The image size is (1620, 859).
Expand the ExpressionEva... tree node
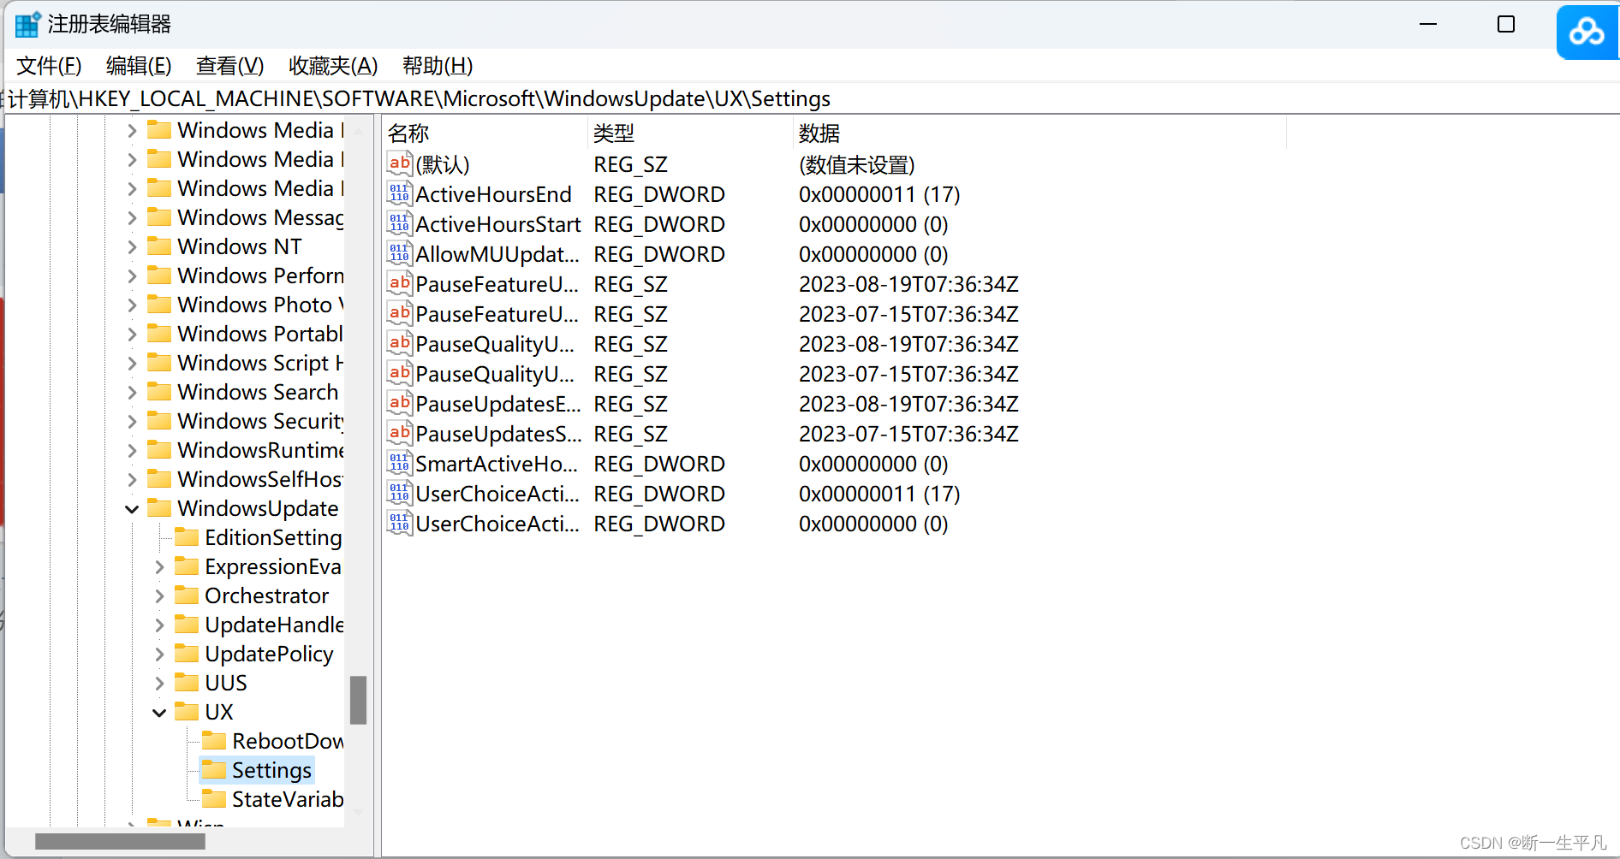(159, 567)
